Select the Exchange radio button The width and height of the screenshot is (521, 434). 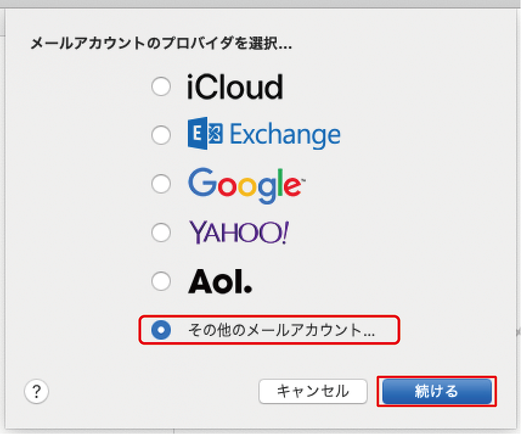click(161, 135)
